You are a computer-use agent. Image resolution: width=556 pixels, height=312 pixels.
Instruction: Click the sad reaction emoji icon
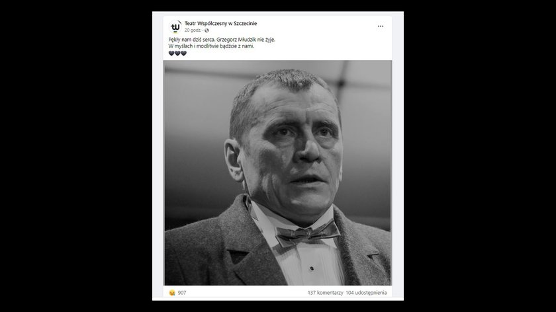172,293
